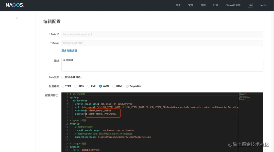Click the help icon next to 配置内容

57,96
